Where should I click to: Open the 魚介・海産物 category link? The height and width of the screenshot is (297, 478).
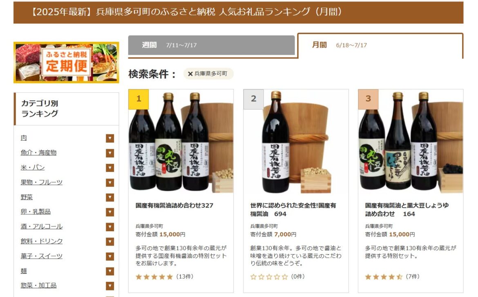(39, 152)
